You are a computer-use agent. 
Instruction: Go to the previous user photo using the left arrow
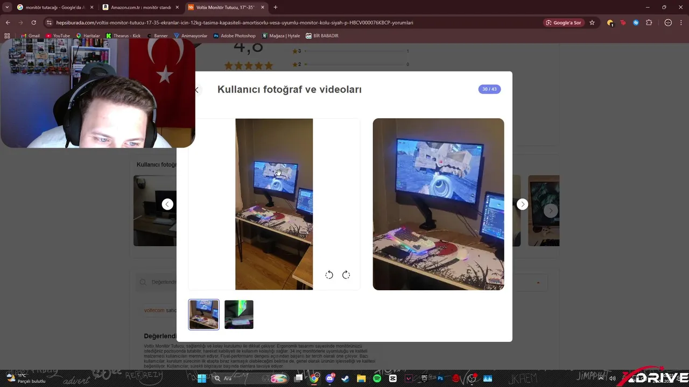tap(167, 204)
